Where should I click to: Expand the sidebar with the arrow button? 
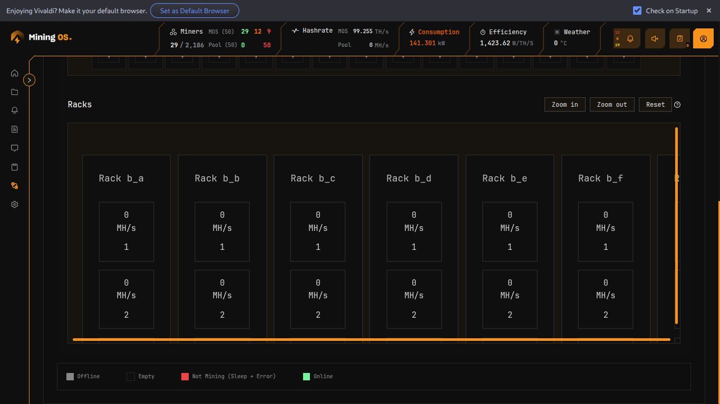pos(30,80)
